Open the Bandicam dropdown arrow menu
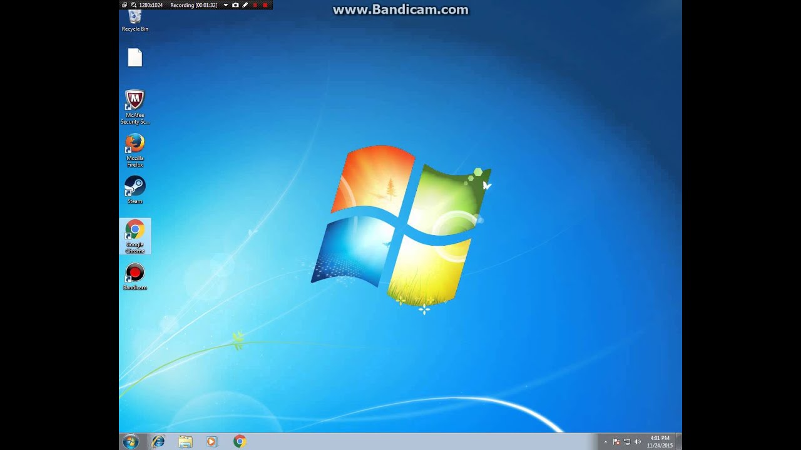 [x=226, y=5]
